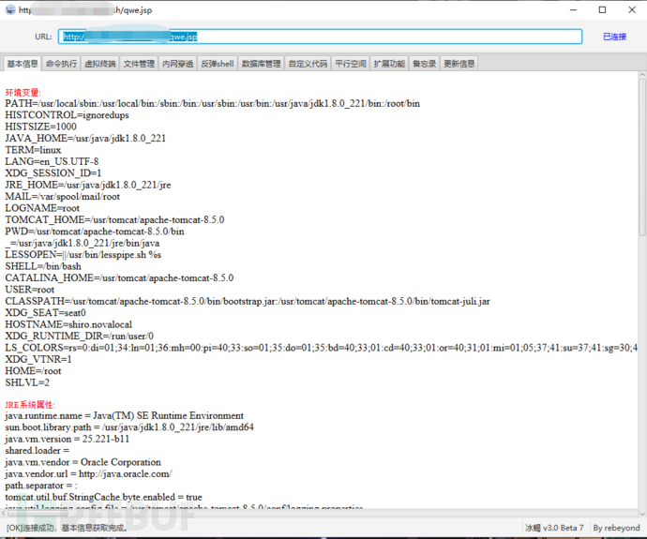Click the LOGNAME=root line

[x=42, y=208]
